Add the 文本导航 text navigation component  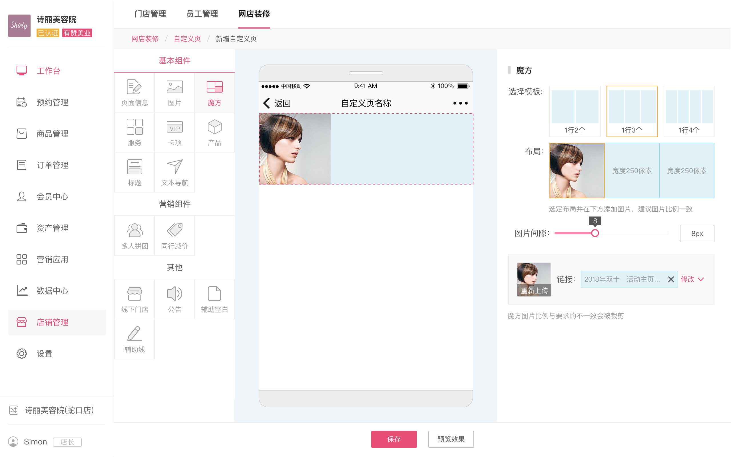(x=174, y=172)
